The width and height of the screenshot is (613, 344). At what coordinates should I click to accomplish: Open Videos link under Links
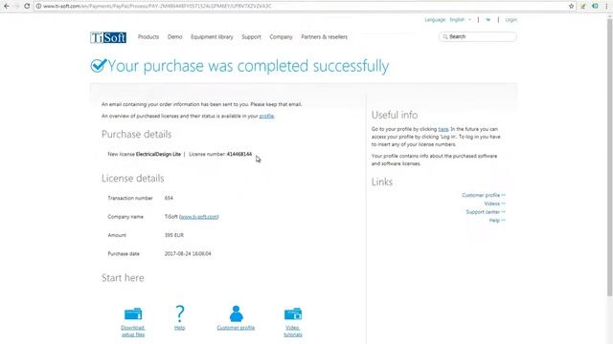[494, 204]
